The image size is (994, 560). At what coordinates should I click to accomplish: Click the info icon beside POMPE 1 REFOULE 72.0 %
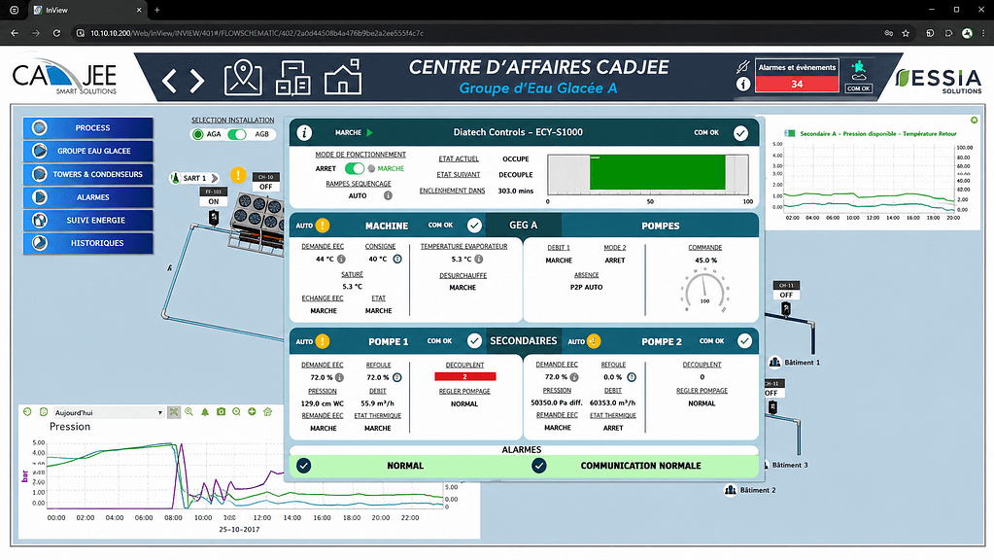point(396,377)
